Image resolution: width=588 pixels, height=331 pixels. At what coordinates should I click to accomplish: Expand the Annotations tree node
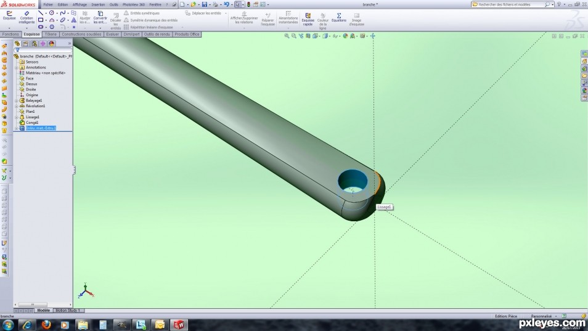coord(17,67)
